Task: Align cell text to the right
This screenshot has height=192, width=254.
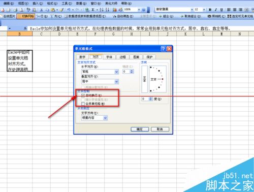Action: [x=240, y=10]
